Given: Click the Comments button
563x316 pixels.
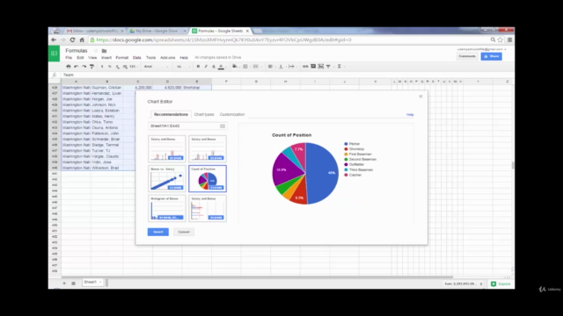Looking at the screenshot, I should pyautogui.click(x=467, y=56).
